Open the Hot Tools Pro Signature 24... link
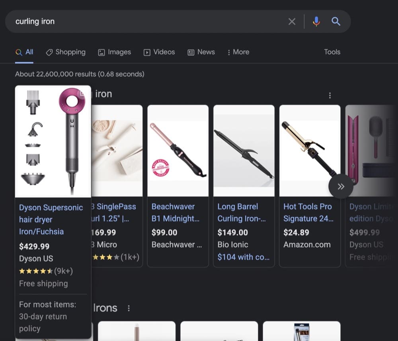Screen dimensions: 398x341 [x=308, y=212]
